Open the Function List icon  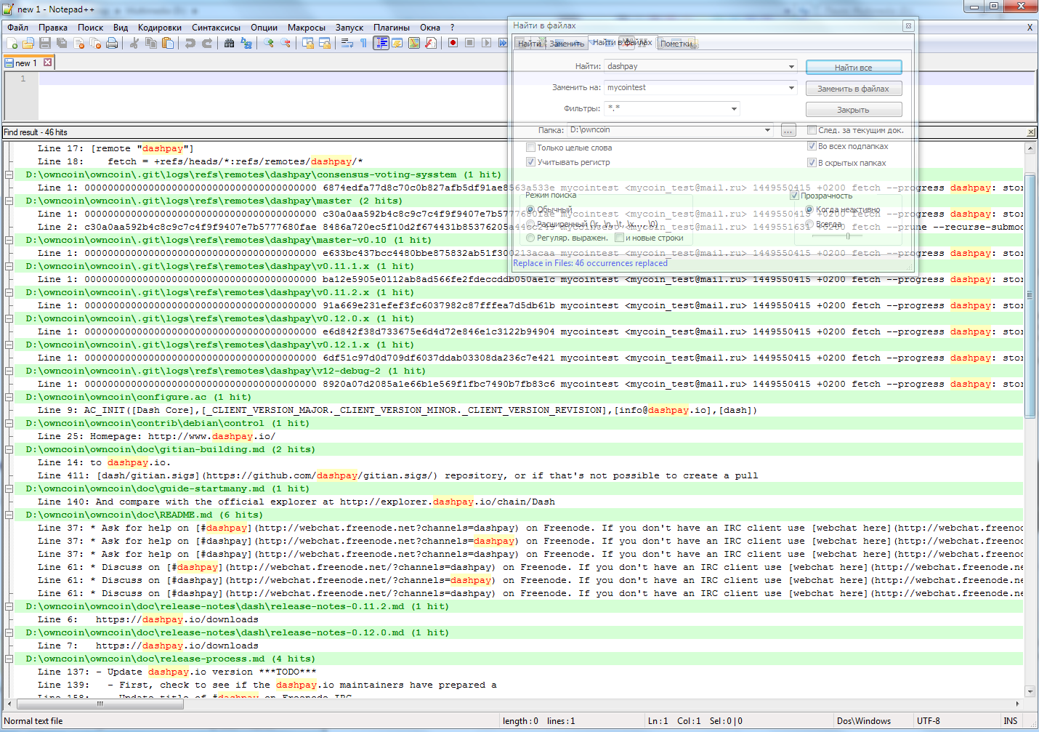431,44
